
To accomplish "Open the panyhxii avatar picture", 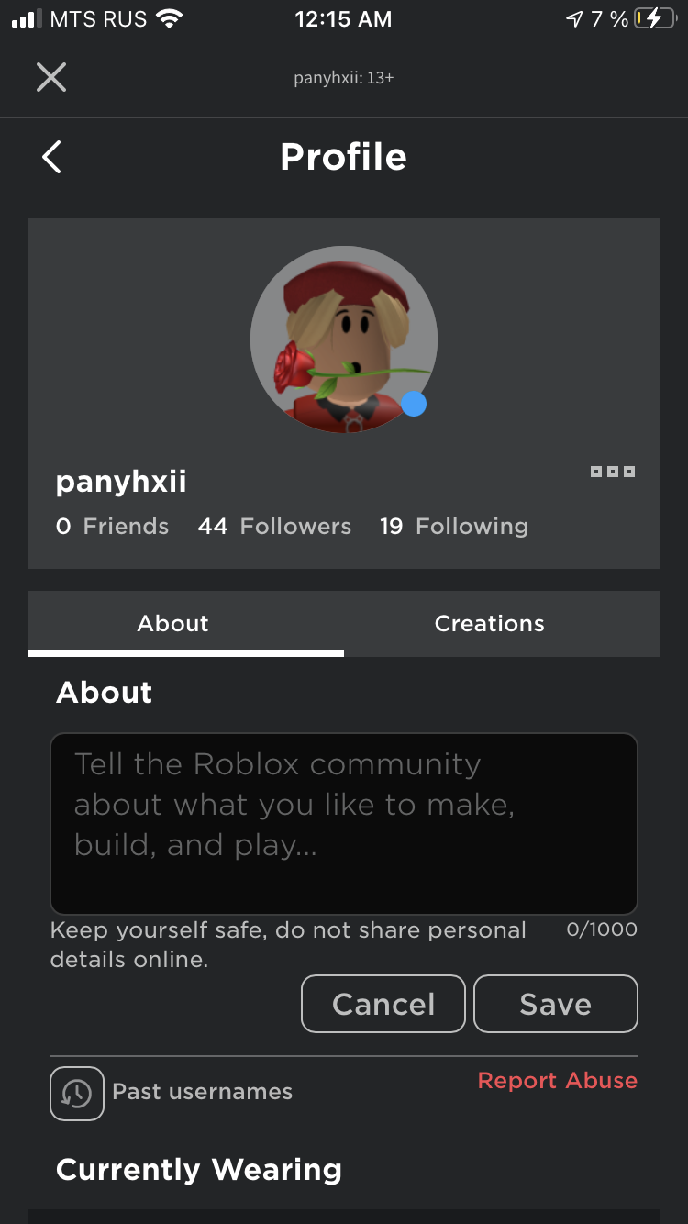I will click(x=344, y=339).
